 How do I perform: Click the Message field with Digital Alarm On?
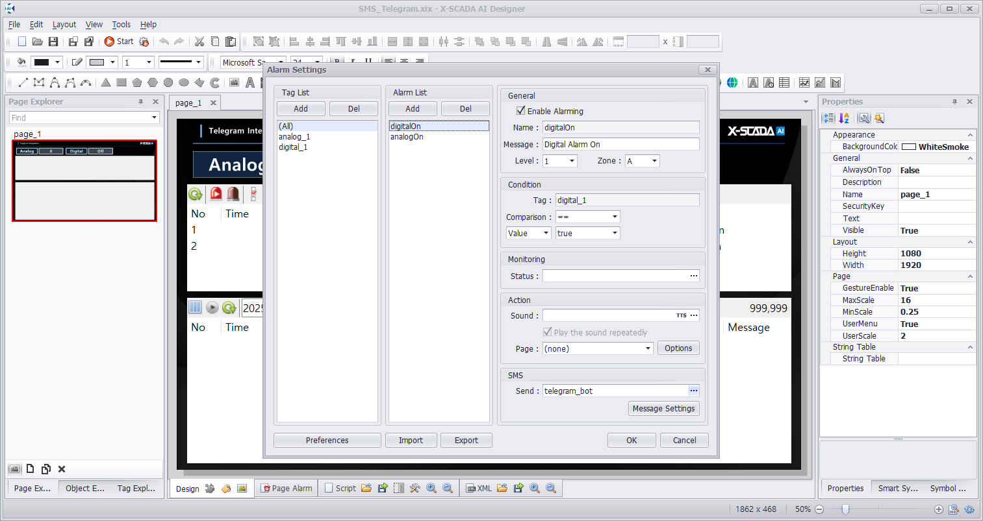(621, 144)
